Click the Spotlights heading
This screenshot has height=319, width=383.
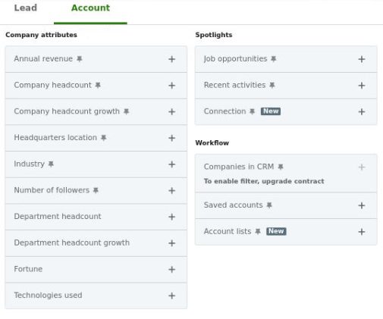214,35
